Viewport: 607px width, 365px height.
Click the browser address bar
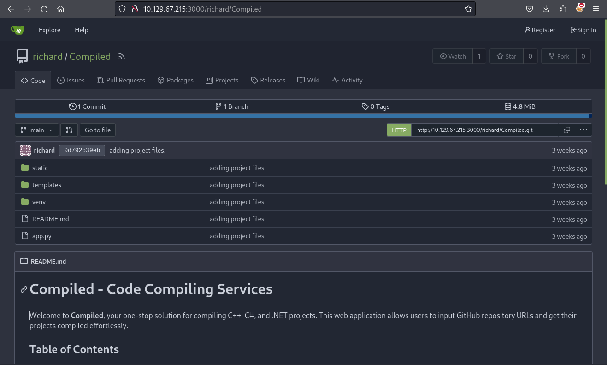pos(295,9)
